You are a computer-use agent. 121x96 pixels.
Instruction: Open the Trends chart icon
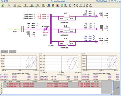point(58,5)
